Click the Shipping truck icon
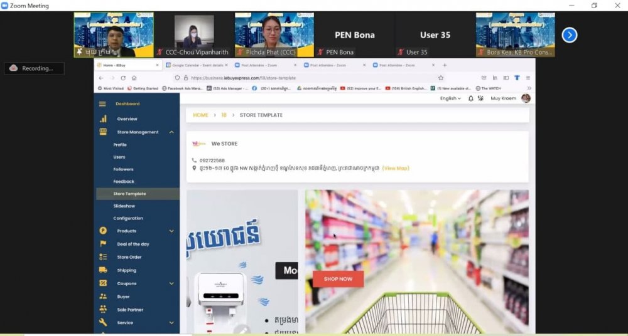Image resolution: width=628 pixels, height=336 pixels. point(103,270)
